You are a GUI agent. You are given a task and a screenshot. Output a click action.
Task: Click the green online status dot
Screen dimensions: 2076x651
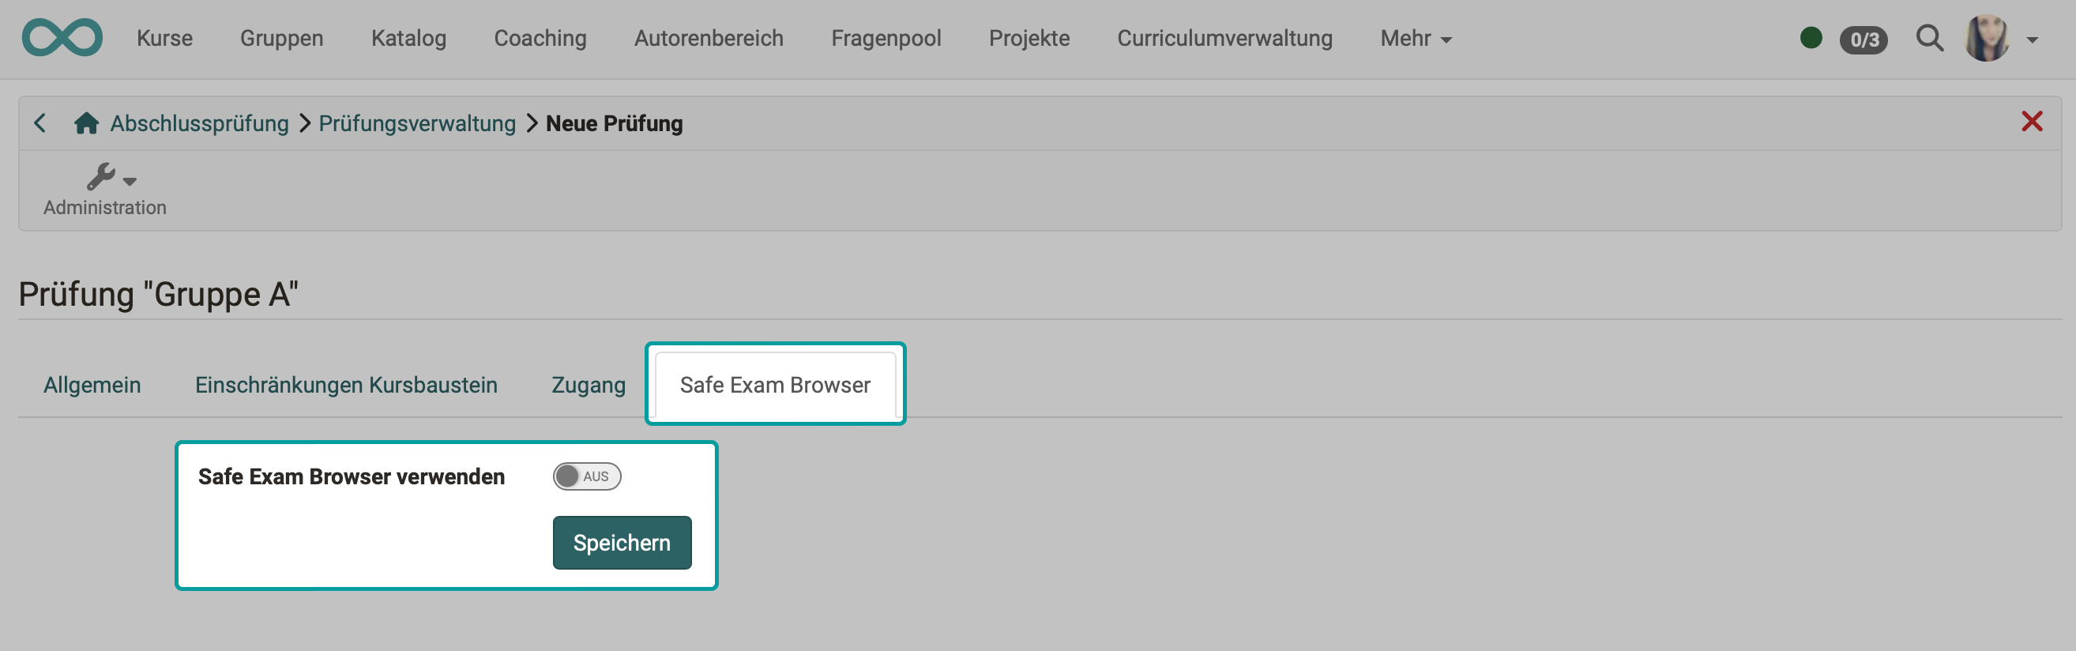[x=1810, y=38]
